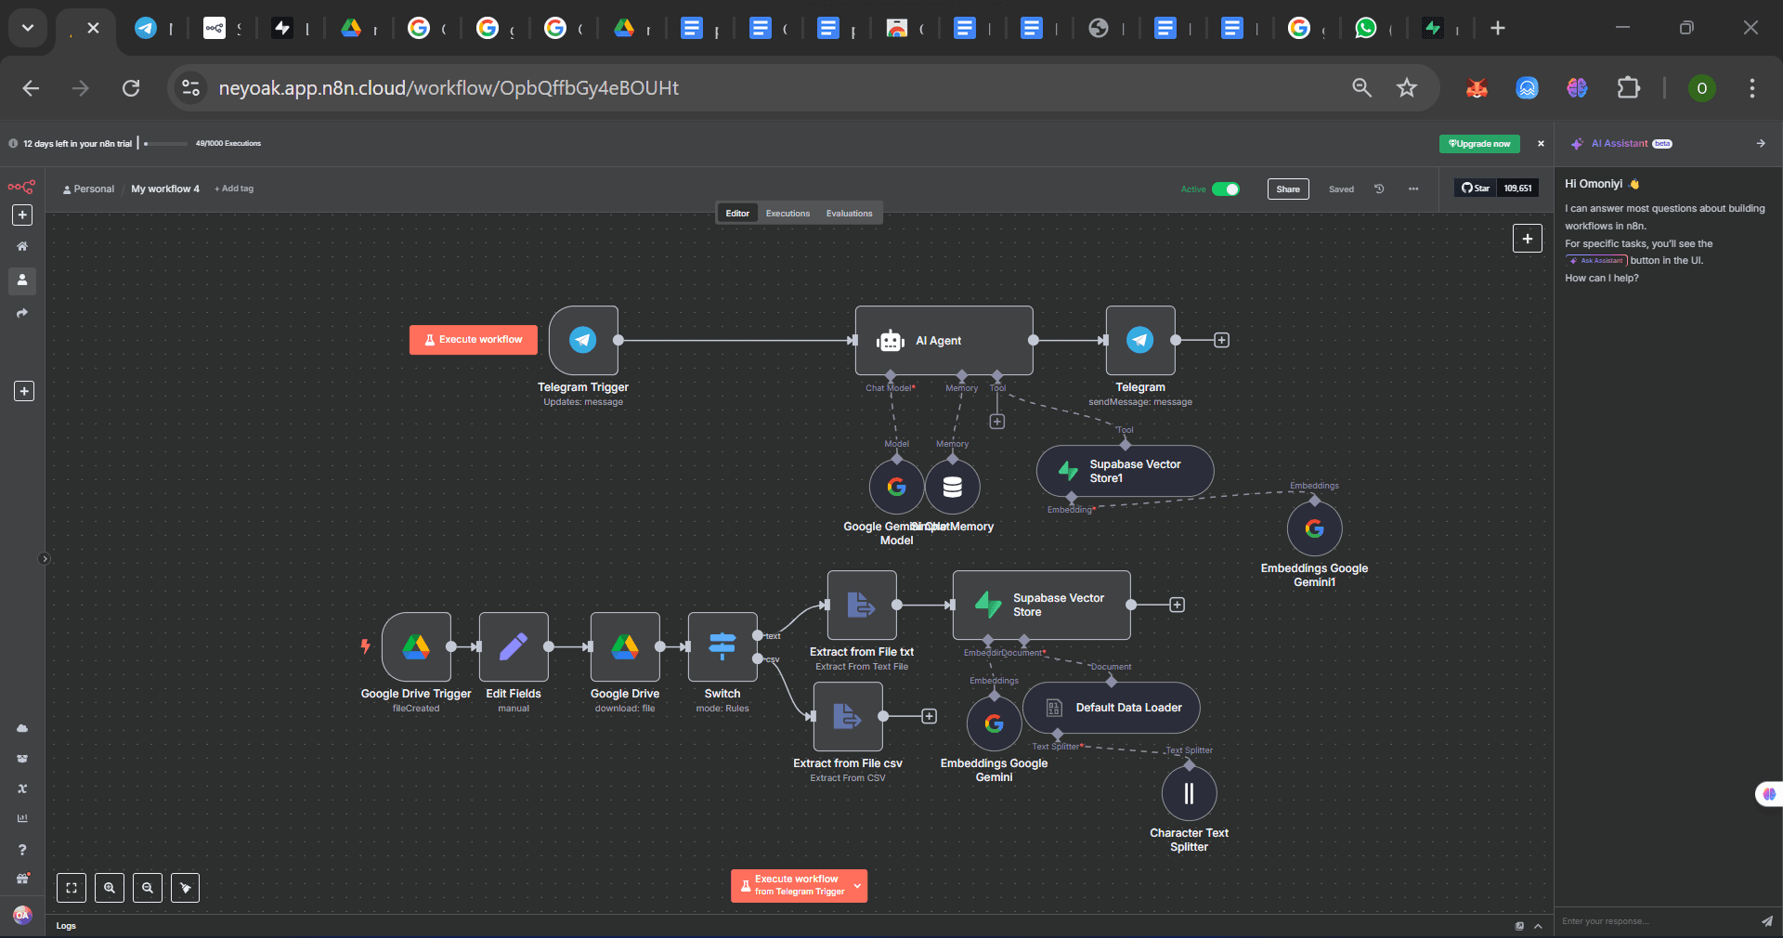Open the Help menu in the sidebar

(x=22, y=850)
